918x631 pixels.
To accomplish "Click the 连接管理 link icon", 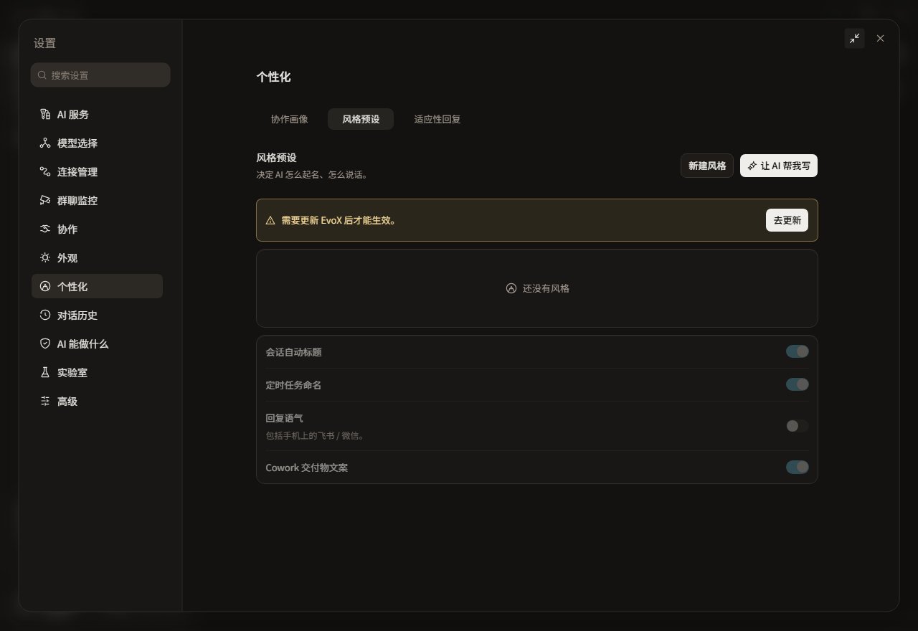I will [x=45, y=172].
